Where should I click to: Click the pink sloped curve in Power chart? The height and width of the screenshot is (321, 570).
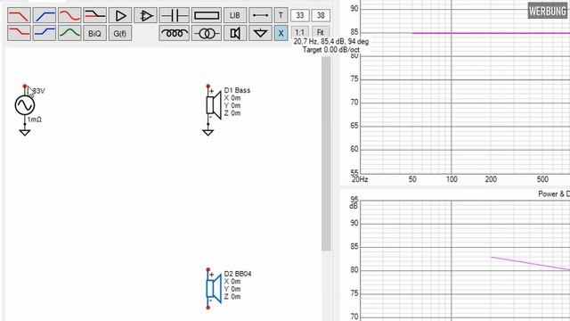tap(530, 264)
